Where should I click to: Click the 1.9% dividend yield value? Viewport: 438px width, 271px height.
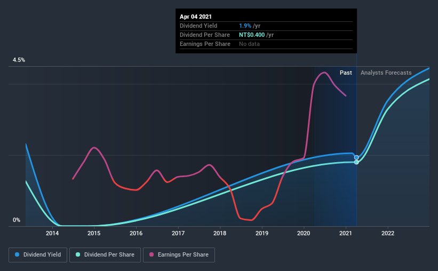(x=245, y=26)
